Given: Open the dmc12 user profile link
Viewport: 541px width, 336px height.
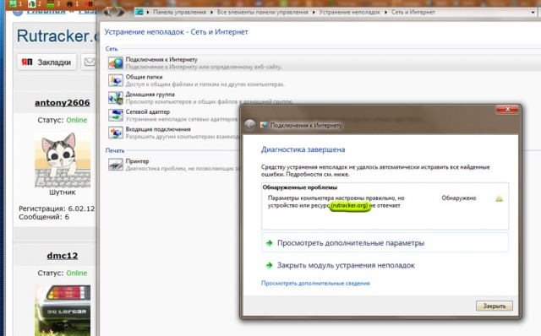Looking at the screenshot, I should click(63, 256).
